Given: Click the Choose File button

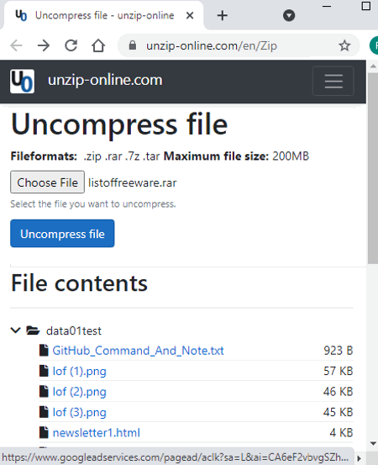Looking at the screenshot, I should [47, 182].
